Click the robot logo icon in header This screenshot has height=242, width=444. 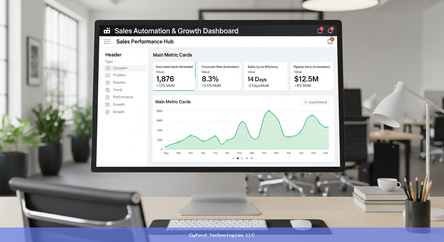(107, 31)
